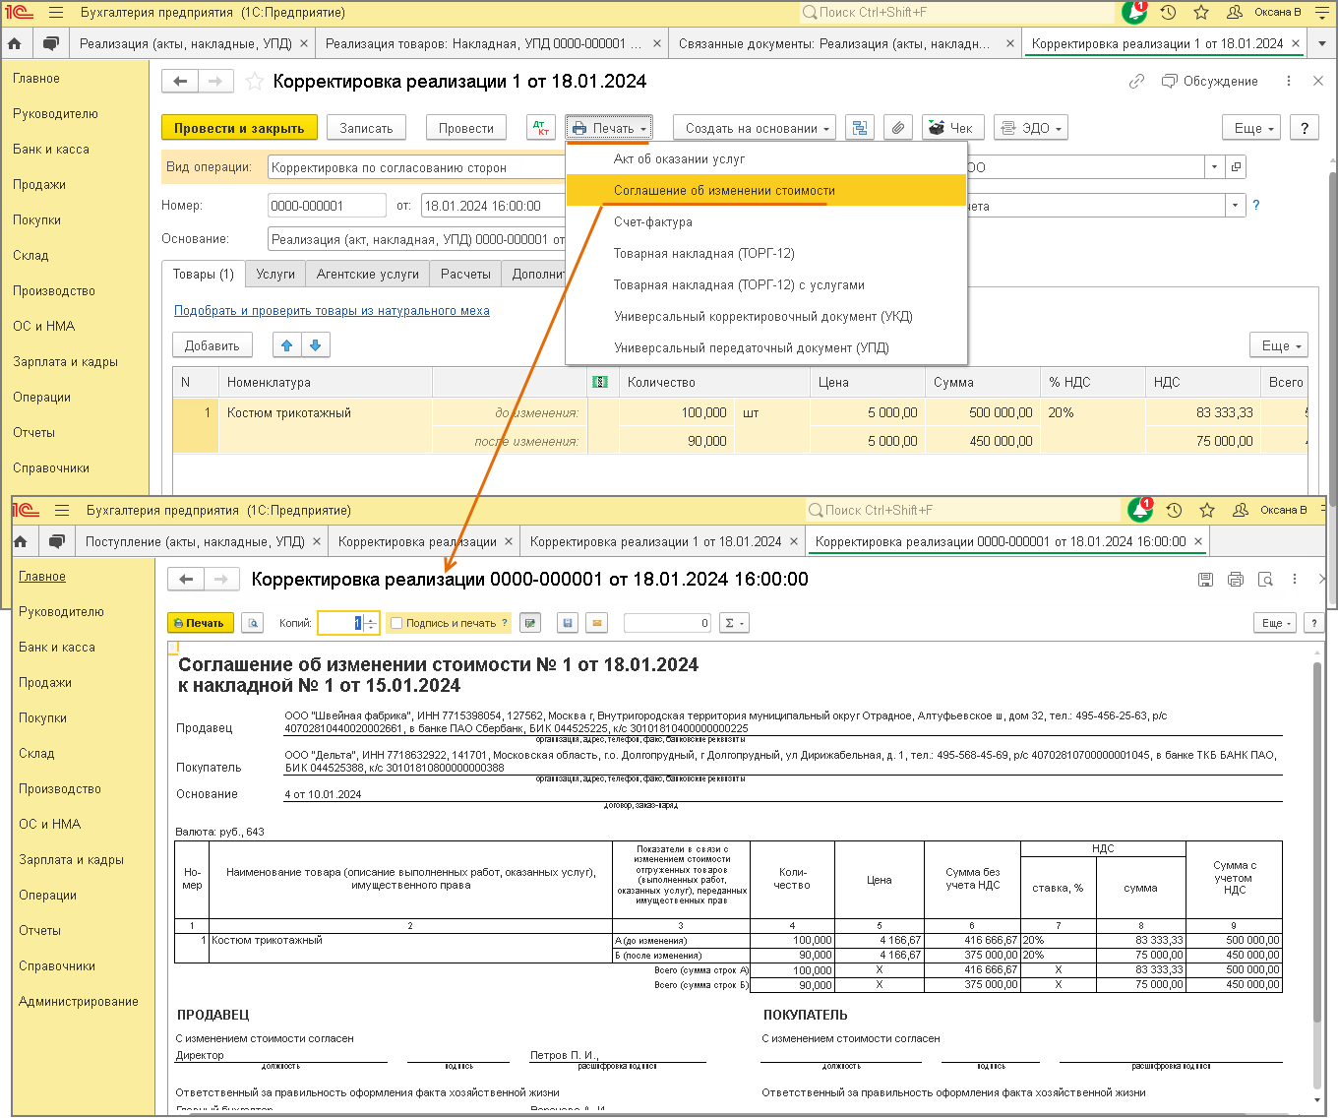Open the Дт/Кт postings icon in upper window
Screen dimensions: 1338x1118
coord(541,128)
